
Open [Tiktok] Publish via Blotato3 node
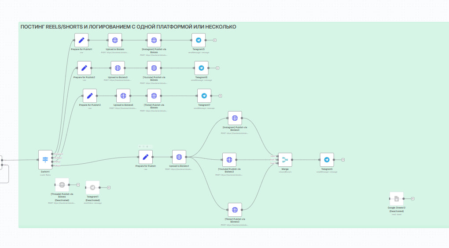click(235, 210)
